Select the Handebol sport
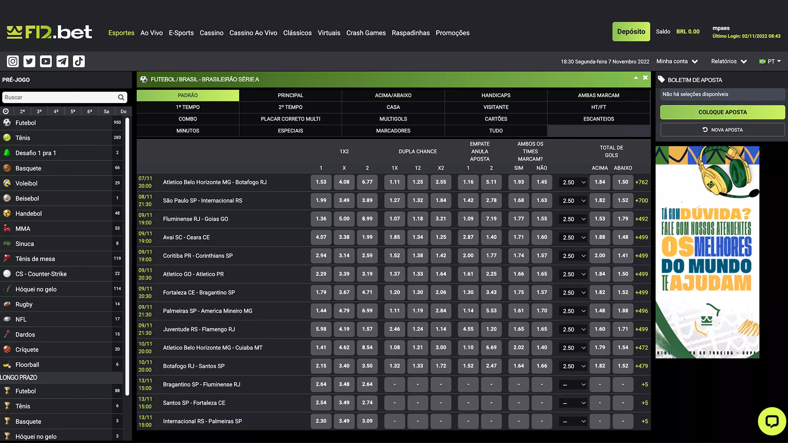Image resolution: width=788 pixels, height=443 pixels. [x=62, y=213]
